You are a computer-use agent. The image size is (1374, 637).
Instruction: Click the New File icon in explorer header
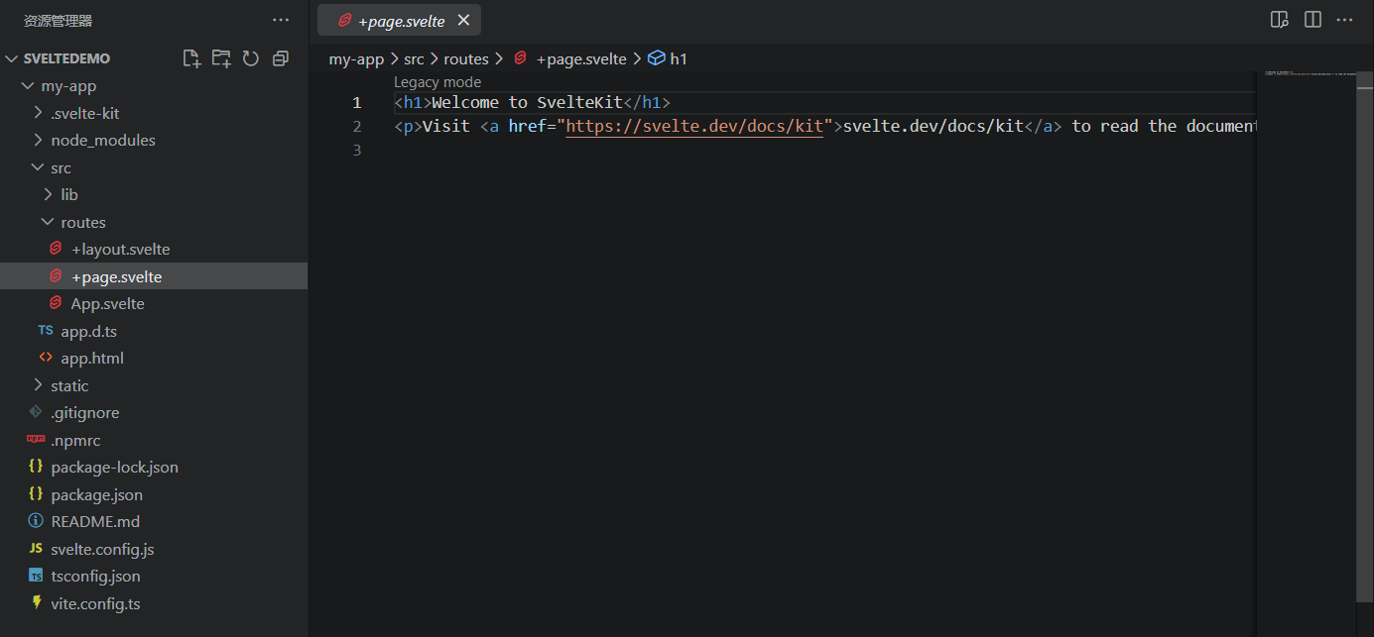point(191,58)
